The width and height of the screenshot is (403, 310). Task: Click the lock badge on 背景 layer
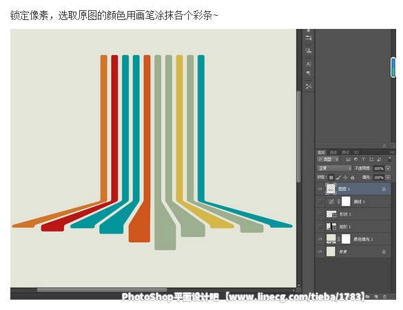[384, 251]
